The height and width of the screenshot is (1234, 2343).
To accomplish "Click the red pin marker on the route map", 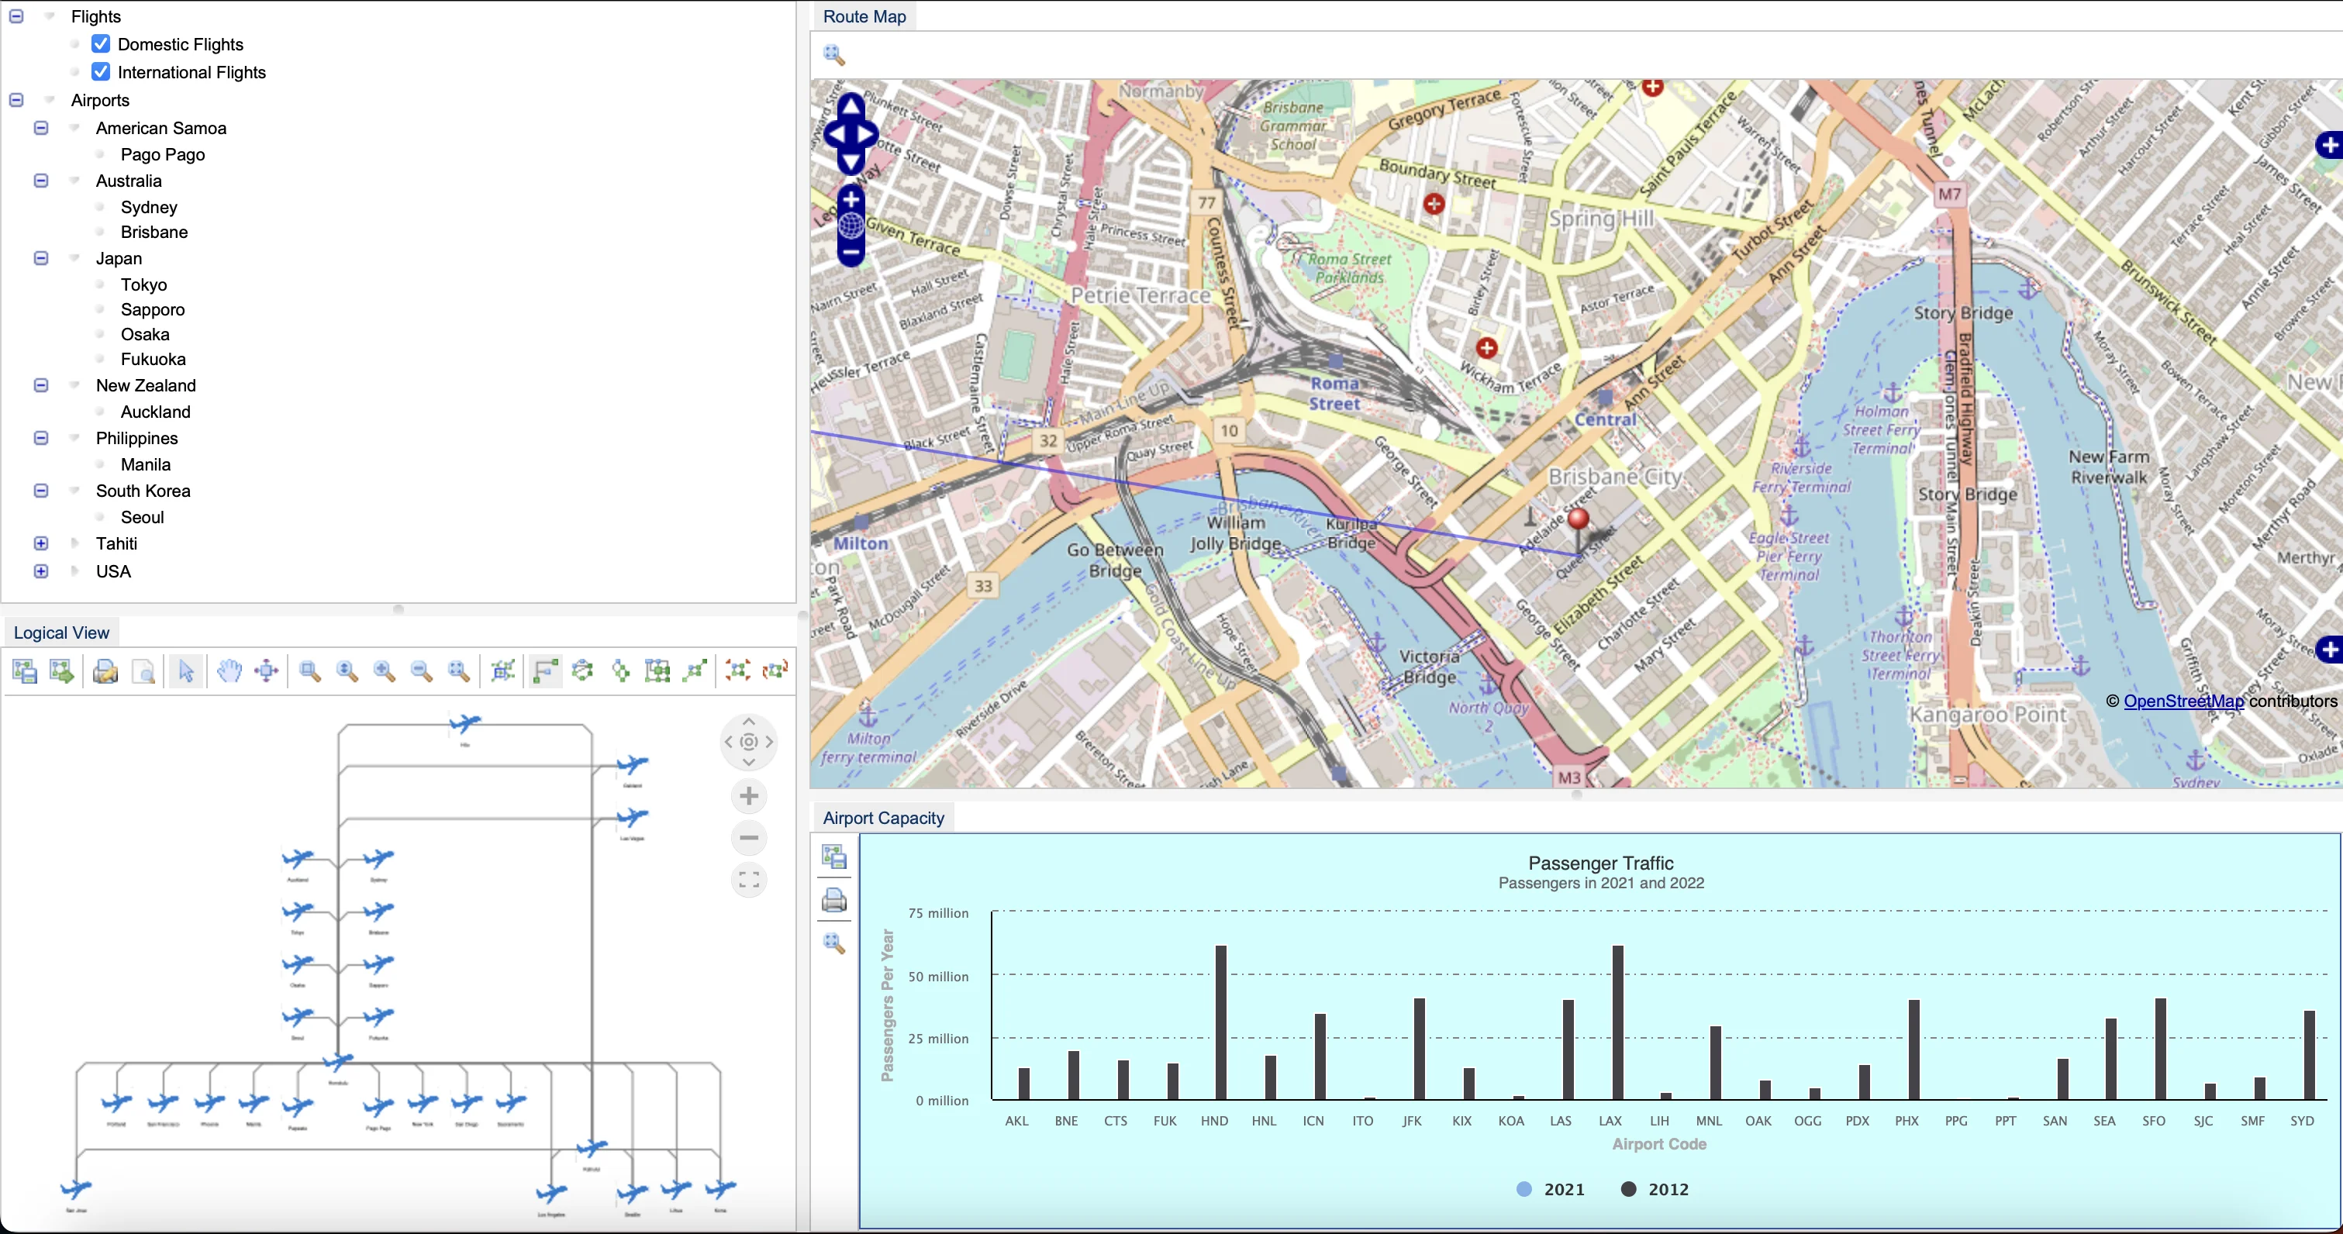I will 1579,520.
